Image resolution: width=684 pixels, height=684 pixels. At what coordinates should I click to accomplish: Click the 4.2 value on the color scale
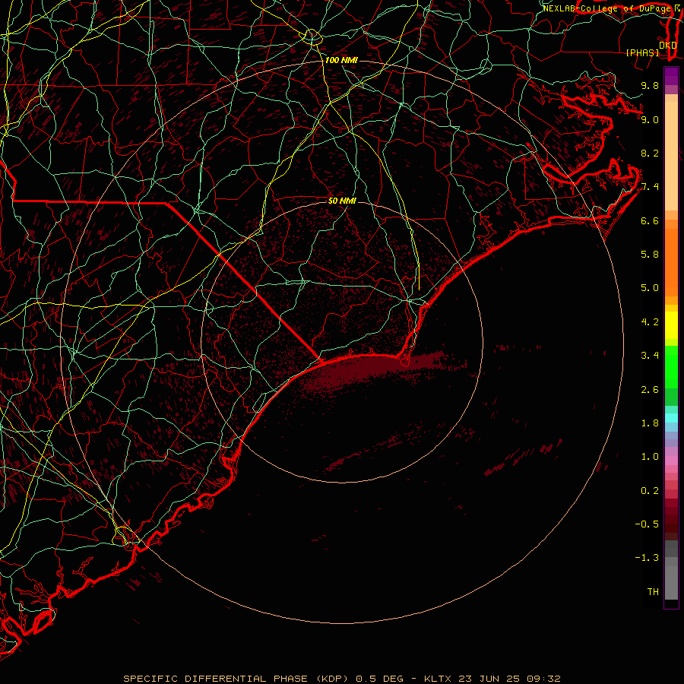click(650, 321)
